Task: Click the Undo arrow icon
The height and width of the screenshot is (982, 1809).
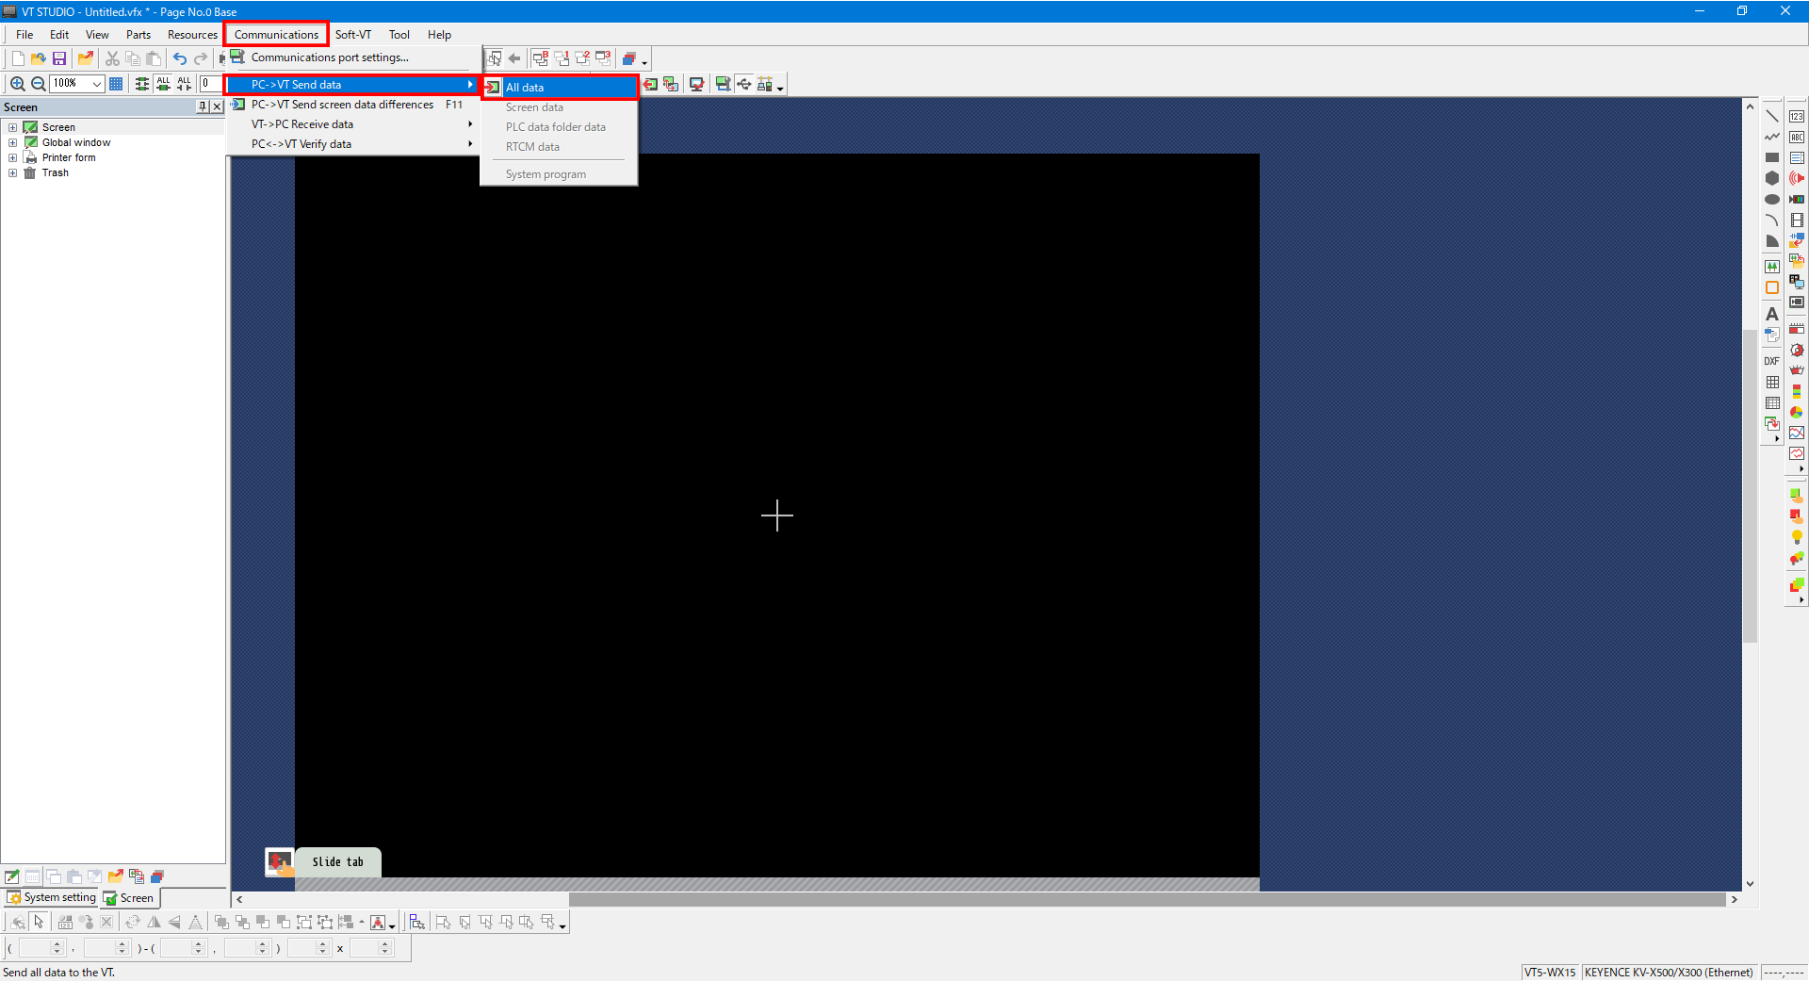Action: point(179,58)
